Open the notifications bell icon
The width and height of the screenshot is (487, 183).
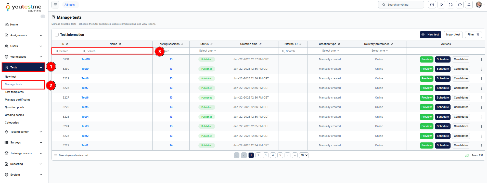click(x=469, y=5)
